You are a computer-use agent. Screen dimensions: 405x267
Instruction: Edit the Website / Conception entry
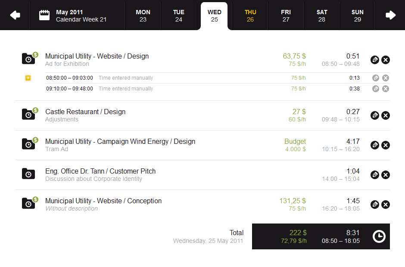375,205
